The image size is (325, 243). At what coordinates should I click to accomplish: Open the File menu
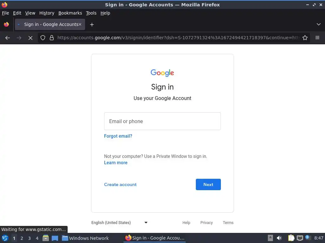(x=5, y=13)
